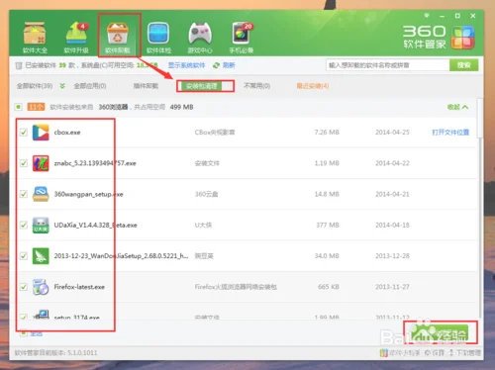The image size is (495, 370).
Task: Switch to the 插件卸载 tab
Action: pos(146,86)
